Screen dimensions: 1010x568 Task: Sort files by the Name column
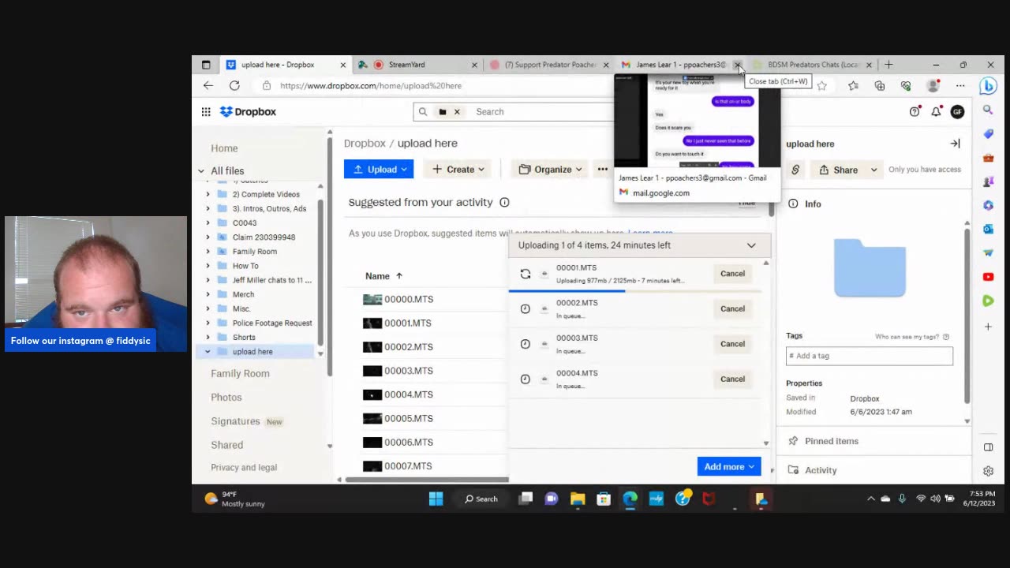(383, 276)
